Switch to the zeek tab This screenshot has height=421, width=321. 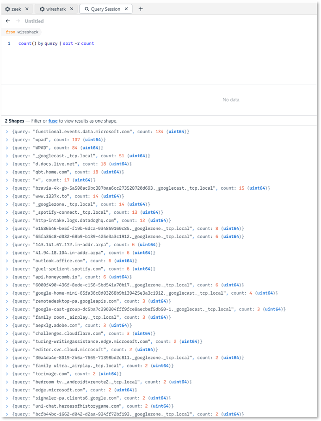point(16,9)
